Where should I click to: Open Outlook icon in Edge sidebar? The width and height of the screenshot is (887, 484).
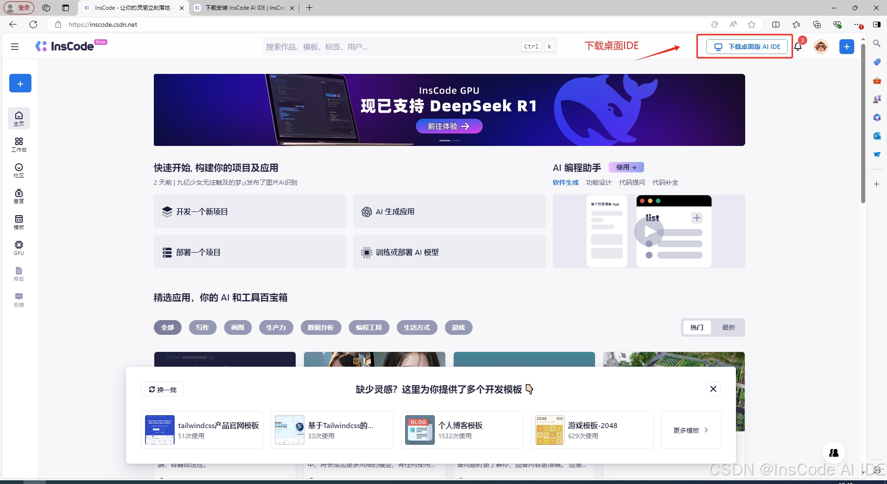coord(877,136)
